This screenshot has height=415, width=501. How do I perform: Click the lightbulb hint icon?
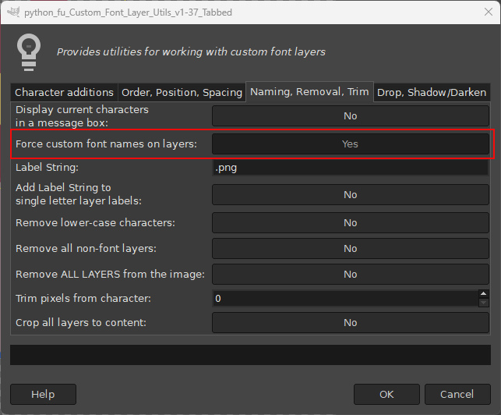click(x=29, y=52)
